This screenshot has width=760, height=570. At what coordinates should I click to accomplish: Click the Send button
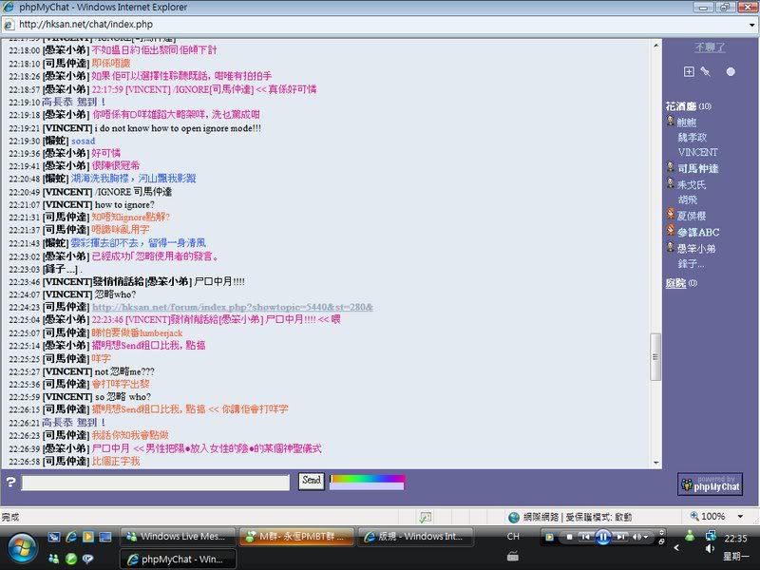[x=312, y=481]
